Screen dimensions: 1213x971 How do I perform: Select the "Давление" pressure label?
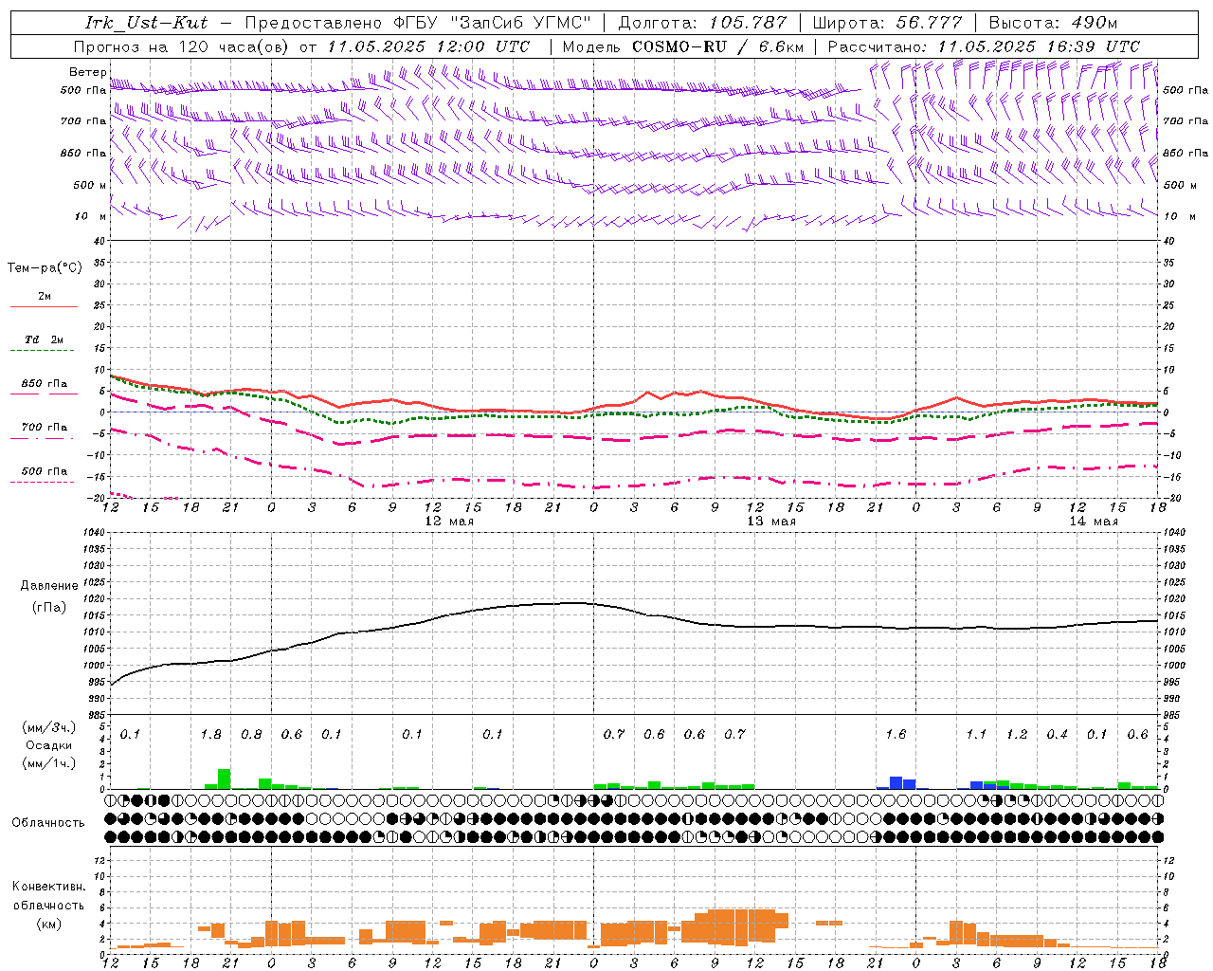click(49, 586)
